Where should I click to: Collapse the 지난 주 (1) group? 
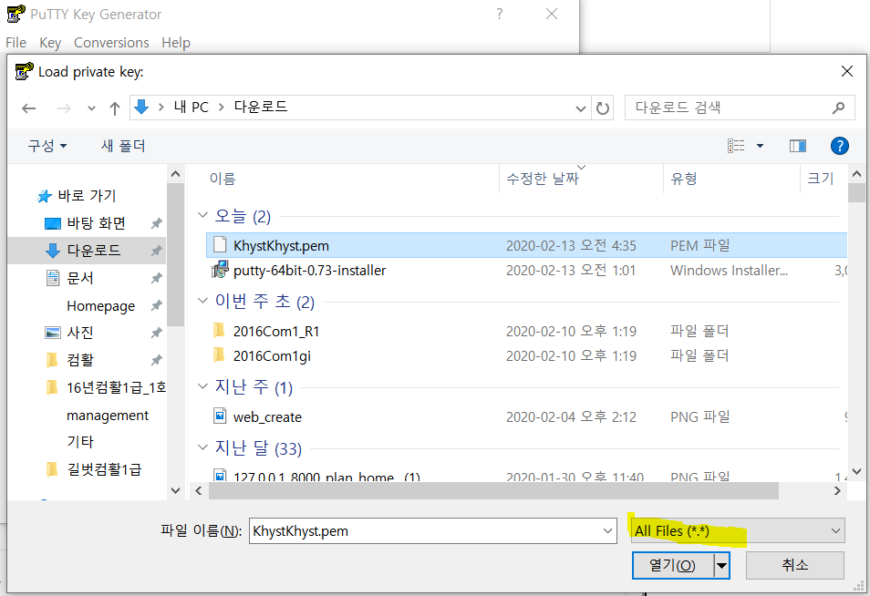pyautogui.click(x=202, y=386)
